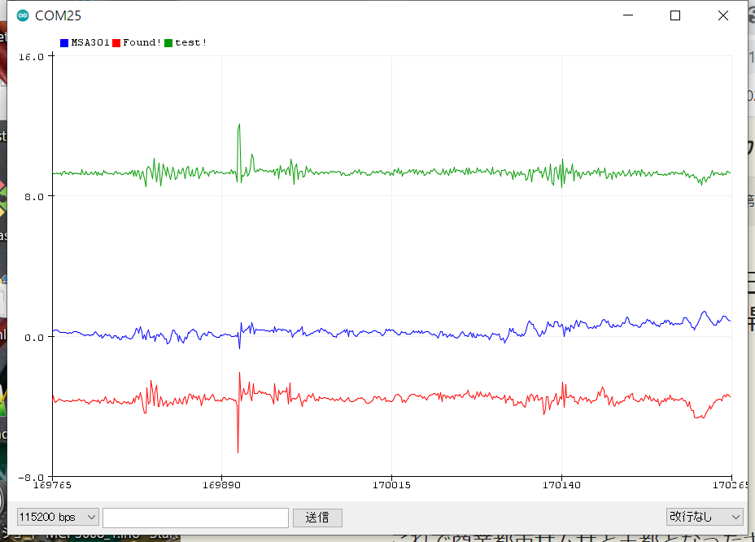This screenshot has width=755, height=542.
Task: Click the tallest green trace spike peak
Action: click(239, 125)
